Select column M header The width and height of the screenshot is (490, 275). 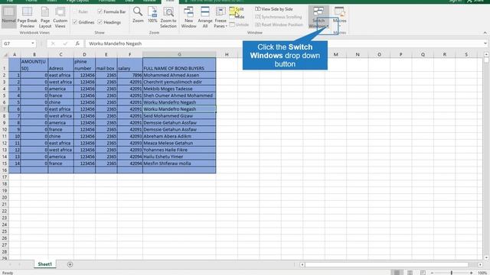[x=335, y=54]
